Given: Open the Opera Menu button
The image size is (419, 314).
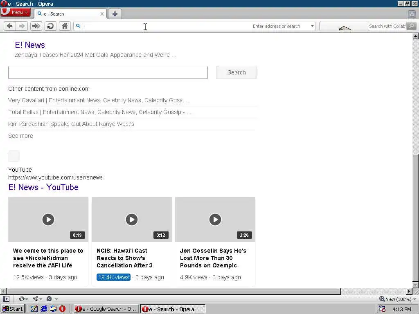Looking at the screenshot, I should tap(15, 12).
